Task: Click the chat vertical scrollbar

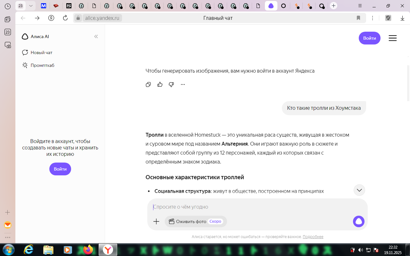Action: 408,83
